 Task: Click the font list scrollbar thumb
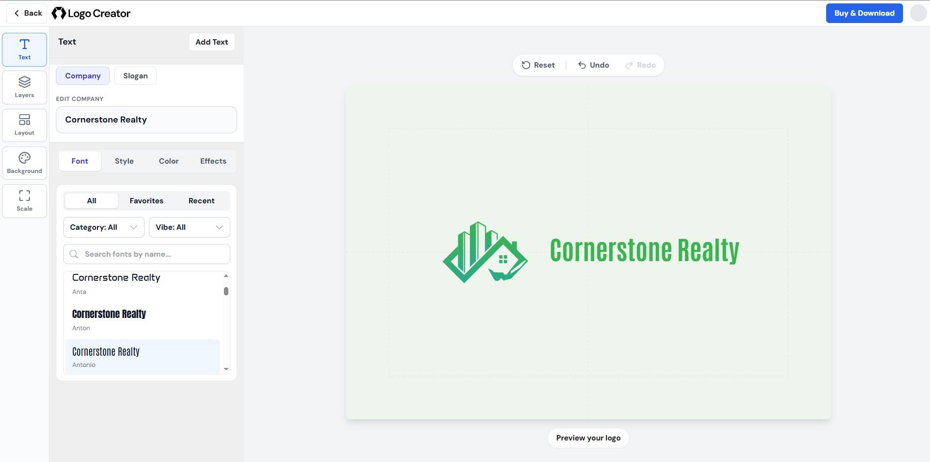pos(226,291)
